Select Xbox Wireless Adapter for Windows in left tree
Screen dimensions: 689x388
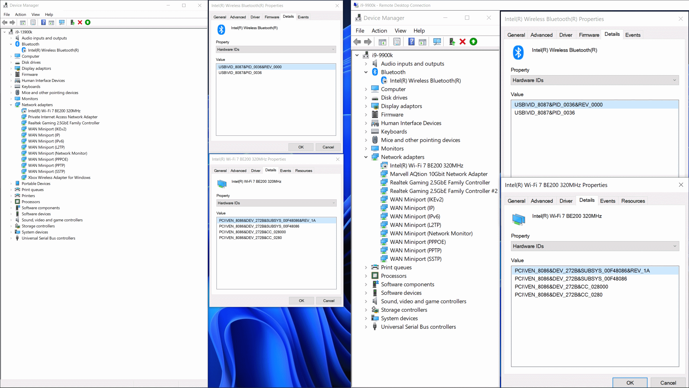click(x=59, y=177)
